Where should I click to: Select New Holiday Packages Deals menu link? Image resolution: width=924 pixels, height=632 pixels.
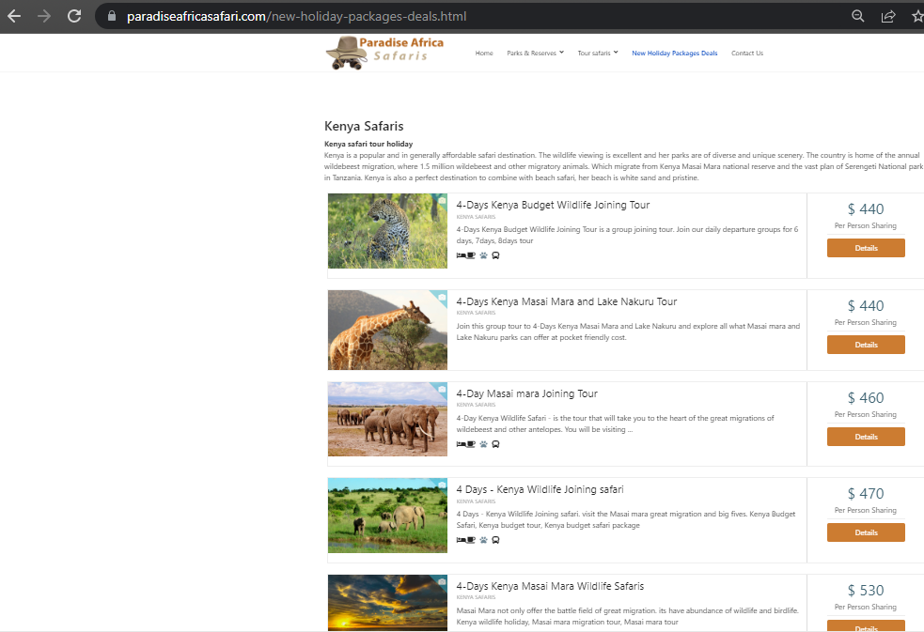674,54
